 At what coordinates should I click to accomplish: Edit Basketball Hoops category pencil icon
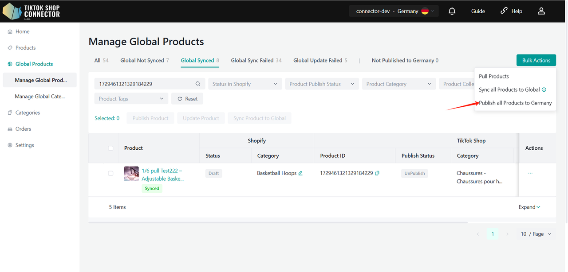point(300,173)
